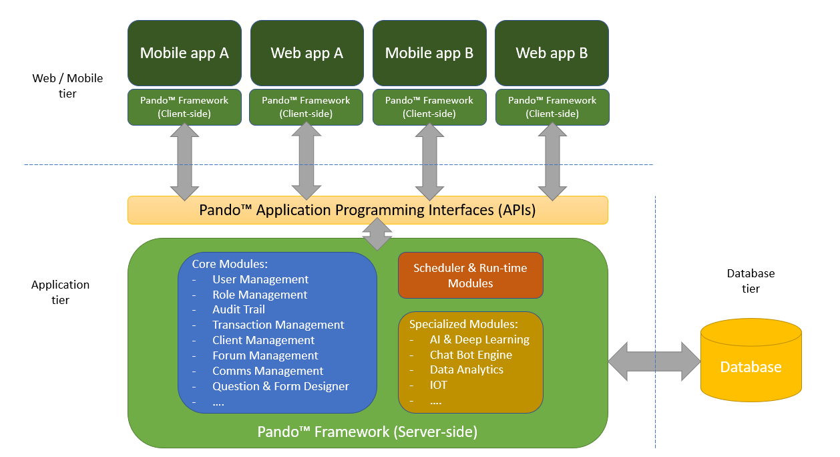Click the double arrow linking Web app B to APIs

pos(552,162)
